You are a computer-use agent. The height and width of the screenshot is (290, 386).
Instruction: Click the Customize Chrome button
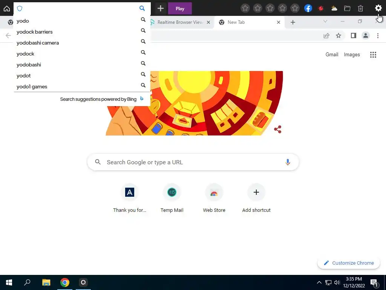tap(349, 263)
